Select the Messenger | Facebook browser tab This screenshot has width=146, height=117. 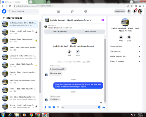[15, 2]
